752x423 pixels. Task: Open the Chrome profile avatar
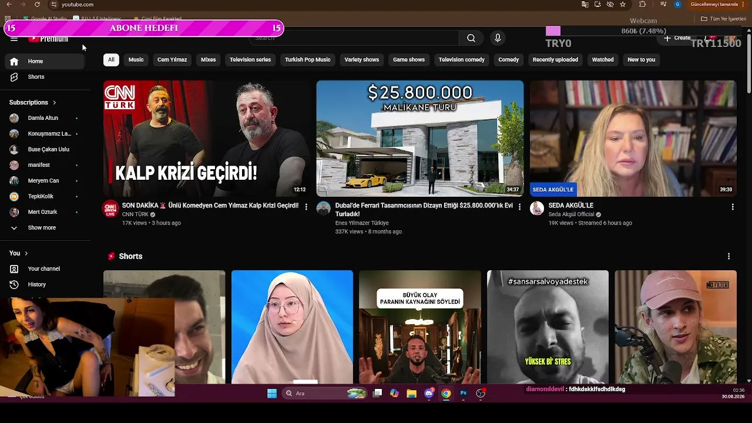[x=677, y=4]
